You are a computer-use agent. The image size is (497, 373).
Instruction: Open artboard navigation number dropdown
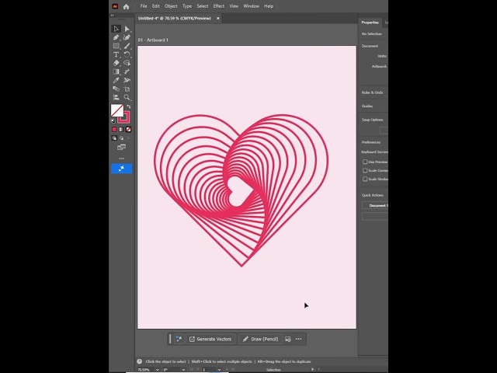(219, 370)
